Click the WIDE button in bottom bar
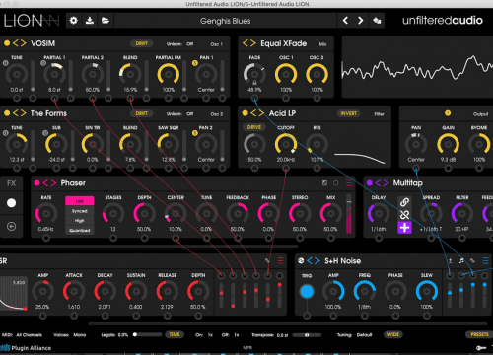This screenshot has height=355, width=493. point(393,334)
